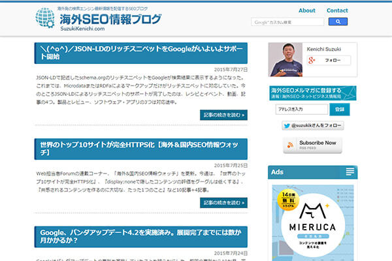
Task: Open the Ads panel menu icon
Action: point(350,172)
